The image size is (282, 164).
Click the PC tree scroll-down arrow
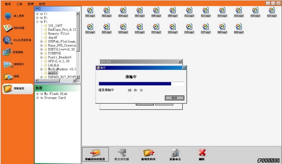point(78,77)
